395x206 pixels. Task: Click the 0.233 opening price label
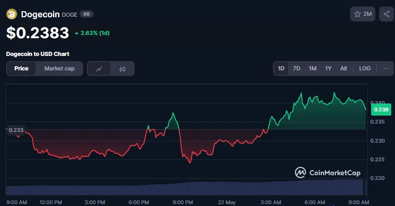tap(16, 130)
